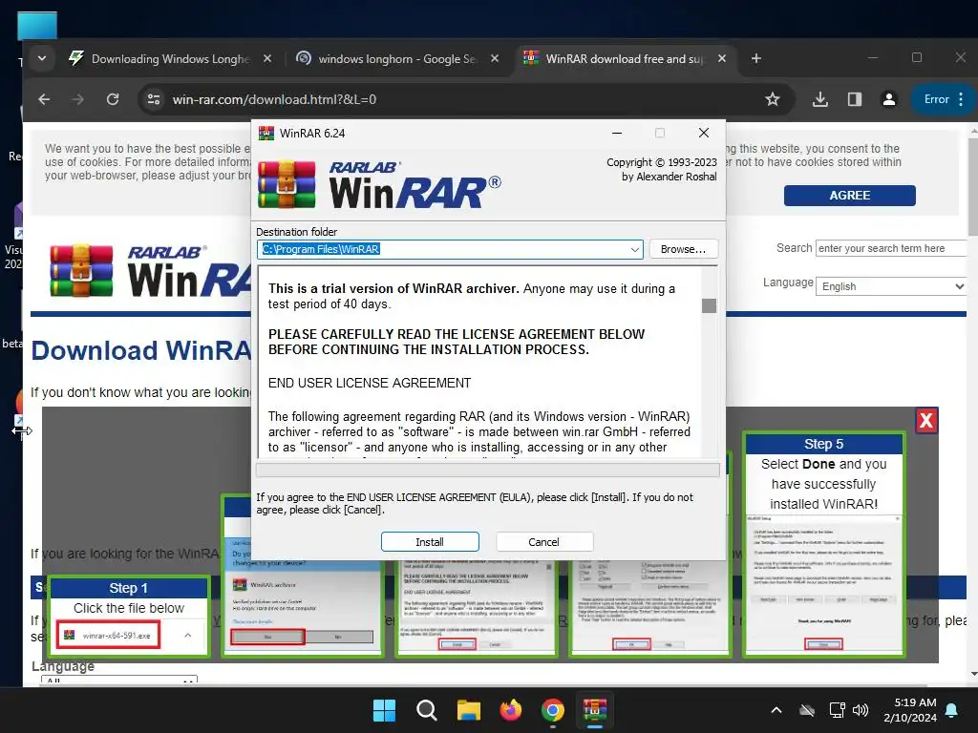Expand the Destination folder dropdown arrow
Screen dimensions: 978x733
pos(634,249)
